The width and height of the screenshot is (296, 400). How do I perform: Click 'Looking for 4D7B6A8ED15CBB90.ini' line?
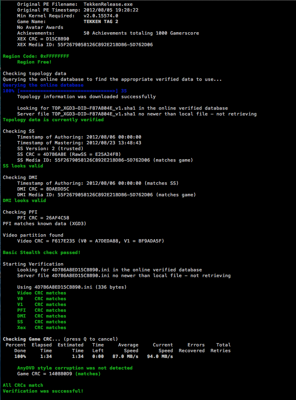pyautogui.click(x=110, y=270)
